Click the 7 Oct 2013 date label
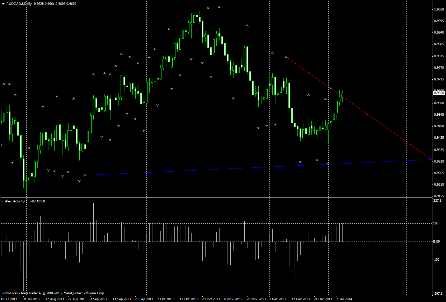The width and height of the screenshot is (446, 302). pos(165,299)
